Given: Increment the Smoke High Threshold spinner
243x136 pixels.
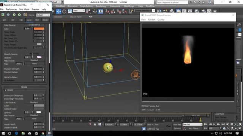Looking at the screenshot, I should pyautogui.click(x=43, y=98).
